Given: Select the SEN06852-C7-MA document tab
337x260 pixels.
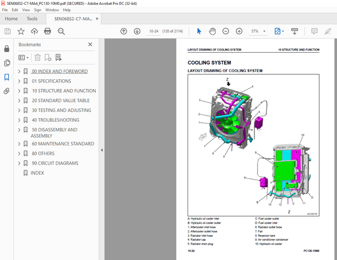Looking at the screenshot, I should (x=73, y=19).
